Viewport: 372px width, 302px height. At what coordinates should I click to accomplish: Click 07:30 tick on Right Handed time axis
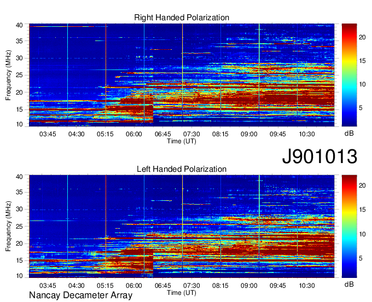coord(191,134)
